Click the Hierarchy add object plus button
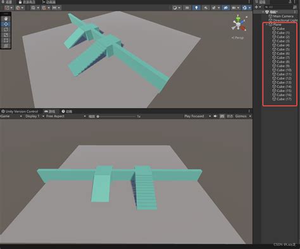 point(256,7)
